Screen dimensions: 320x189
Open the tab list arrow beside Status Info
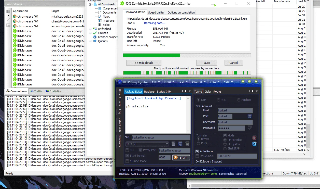[x=190, y=91]
